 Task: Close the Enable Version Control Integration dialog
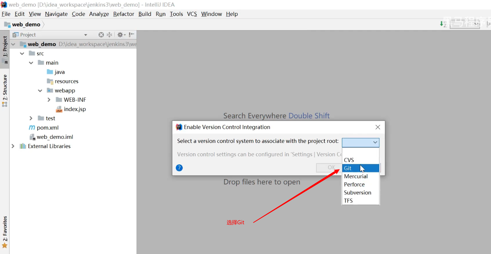tap(378, 127)
